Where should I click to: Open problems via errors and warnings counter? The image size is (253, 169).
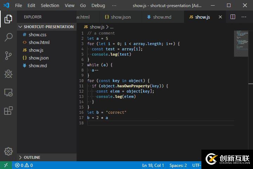(x=24, y=165)
